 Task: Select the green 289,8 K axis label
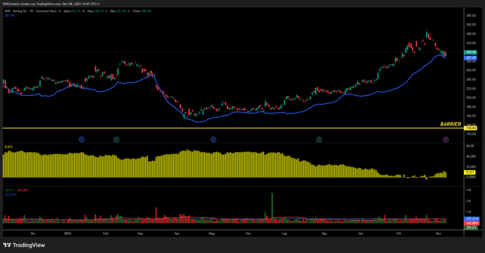[471, 228]
